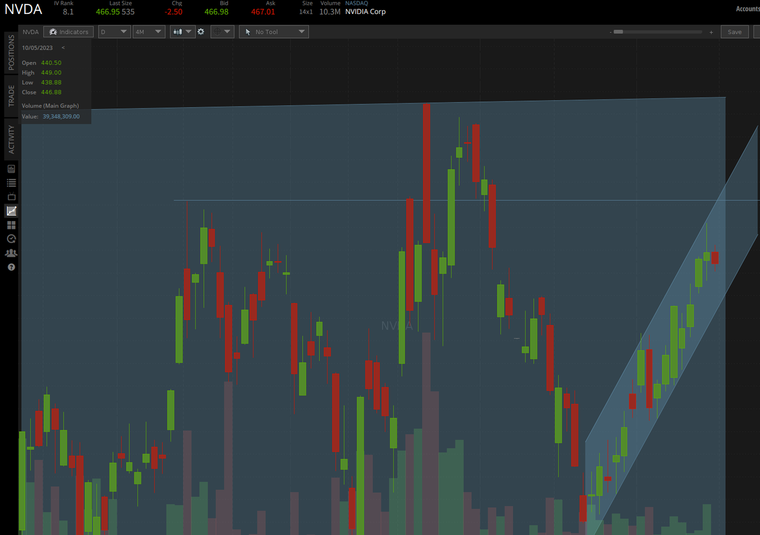Open the 4M time range dropdown
Image resolution: width=760 pixels, height=535 pixels.
[x=149, y=32]
